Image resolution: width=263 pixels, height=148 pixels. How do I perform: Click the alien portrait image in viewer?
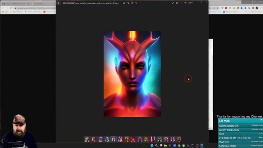132,74
